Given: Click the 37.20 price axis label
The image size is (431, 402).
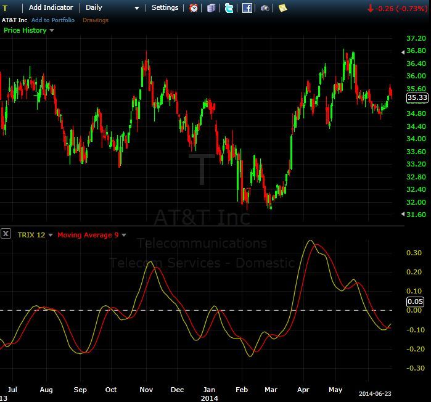Looking at the screenshot, I should 416,38.
